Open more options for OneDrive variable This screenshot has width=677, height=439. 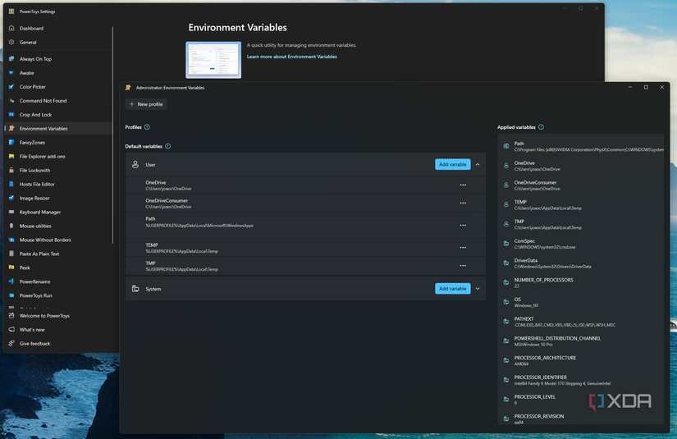pos(463,185)
